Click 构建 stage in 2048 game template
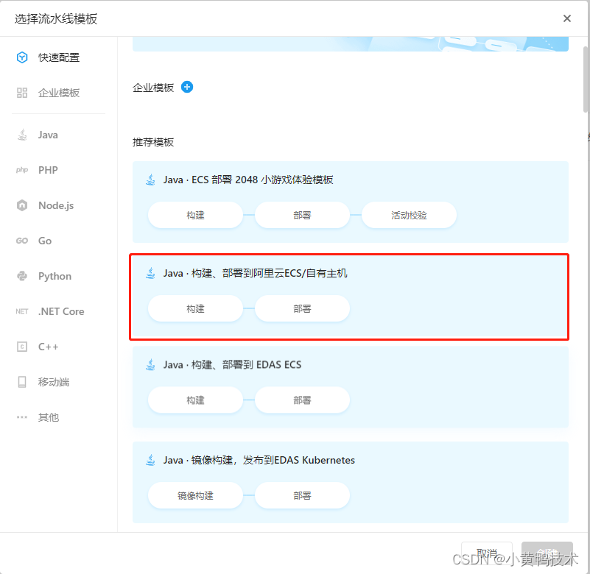The width and height of the screenshot is (590, 574). [195, 215]
